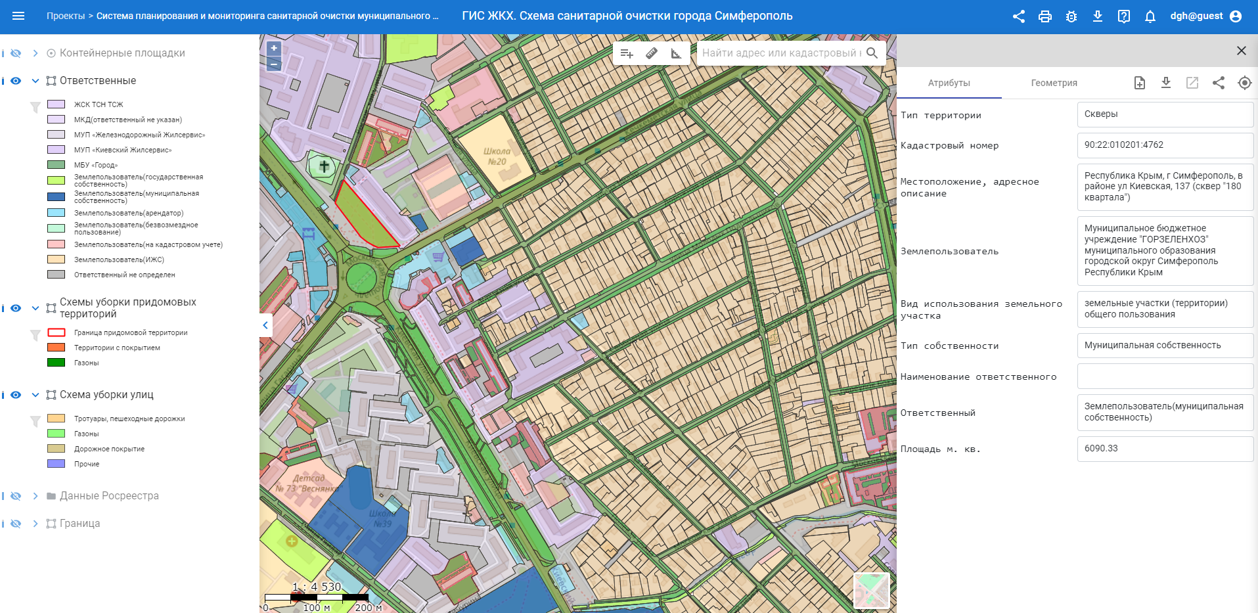
Task: Open the Атрибуты tab
Action: (x=949, y=83)
